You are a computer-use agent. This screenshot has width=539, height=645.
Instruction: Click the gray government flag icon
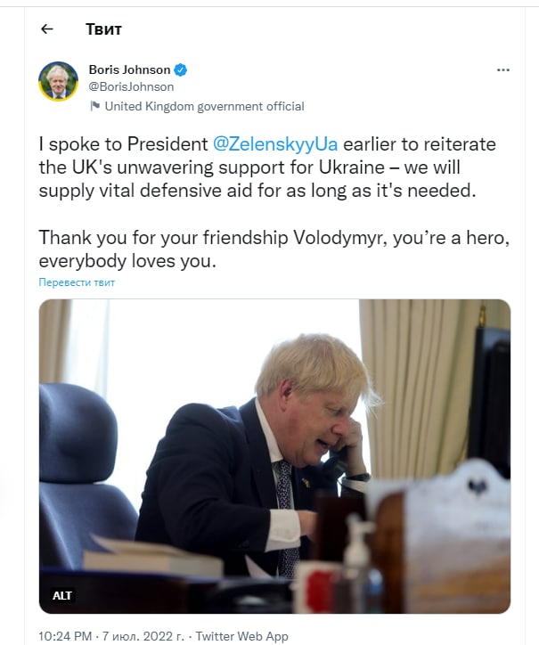[95, 106]
